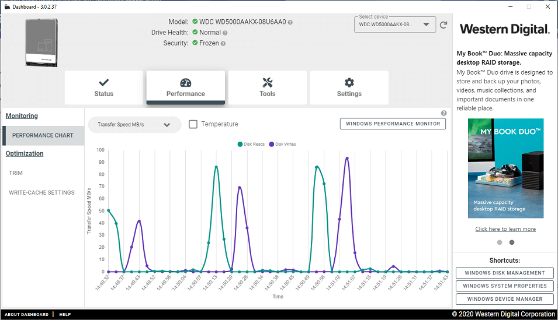The image size is (558, 320).
Task: Close the Dashboard window
Action: (547, 6)
